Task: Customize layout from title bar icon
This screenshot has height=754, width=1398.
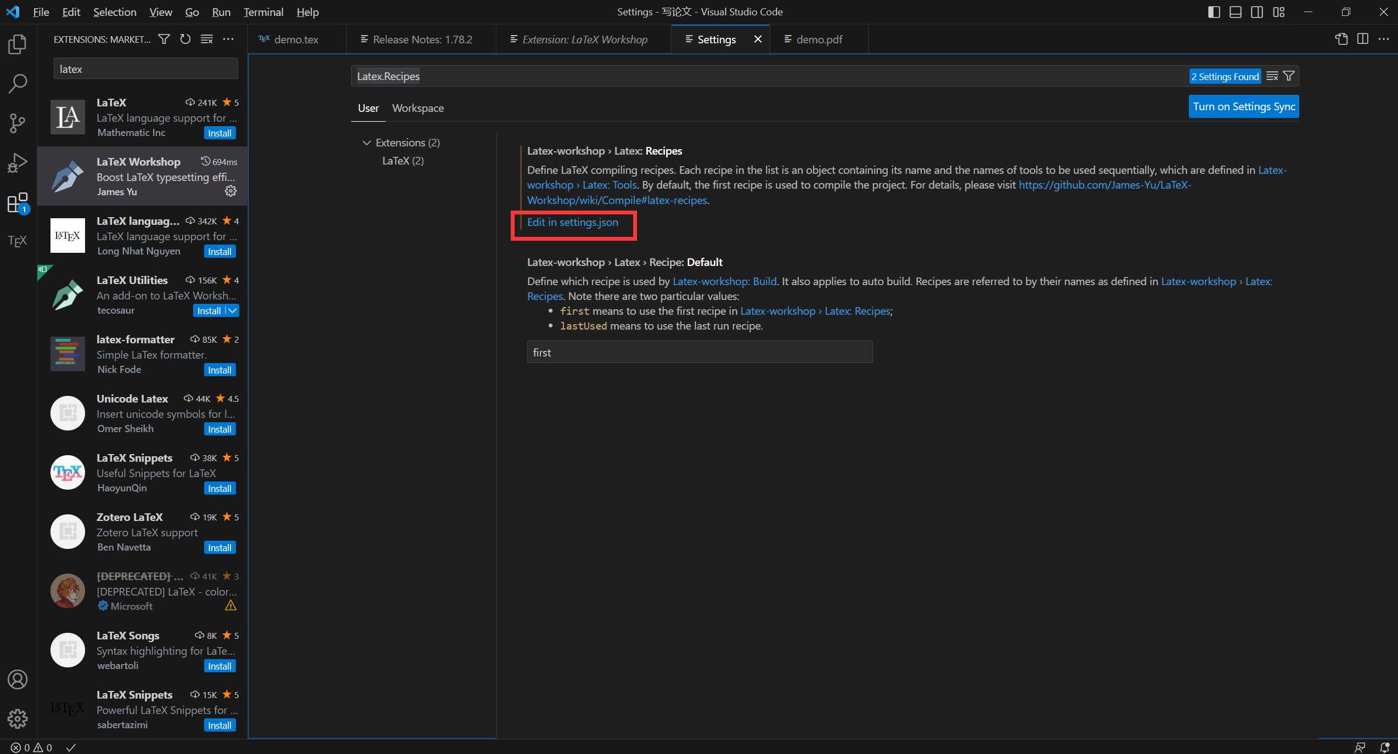Action: tap(1279, 12)
